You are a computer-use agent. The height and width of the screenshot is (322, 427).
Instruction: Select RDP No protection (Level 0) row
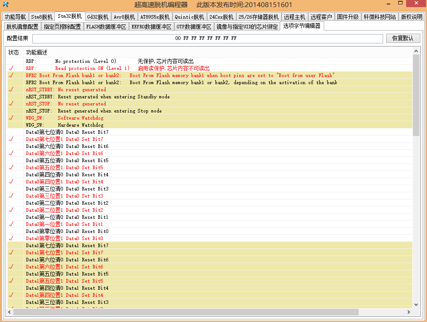[x=209, y=61]
